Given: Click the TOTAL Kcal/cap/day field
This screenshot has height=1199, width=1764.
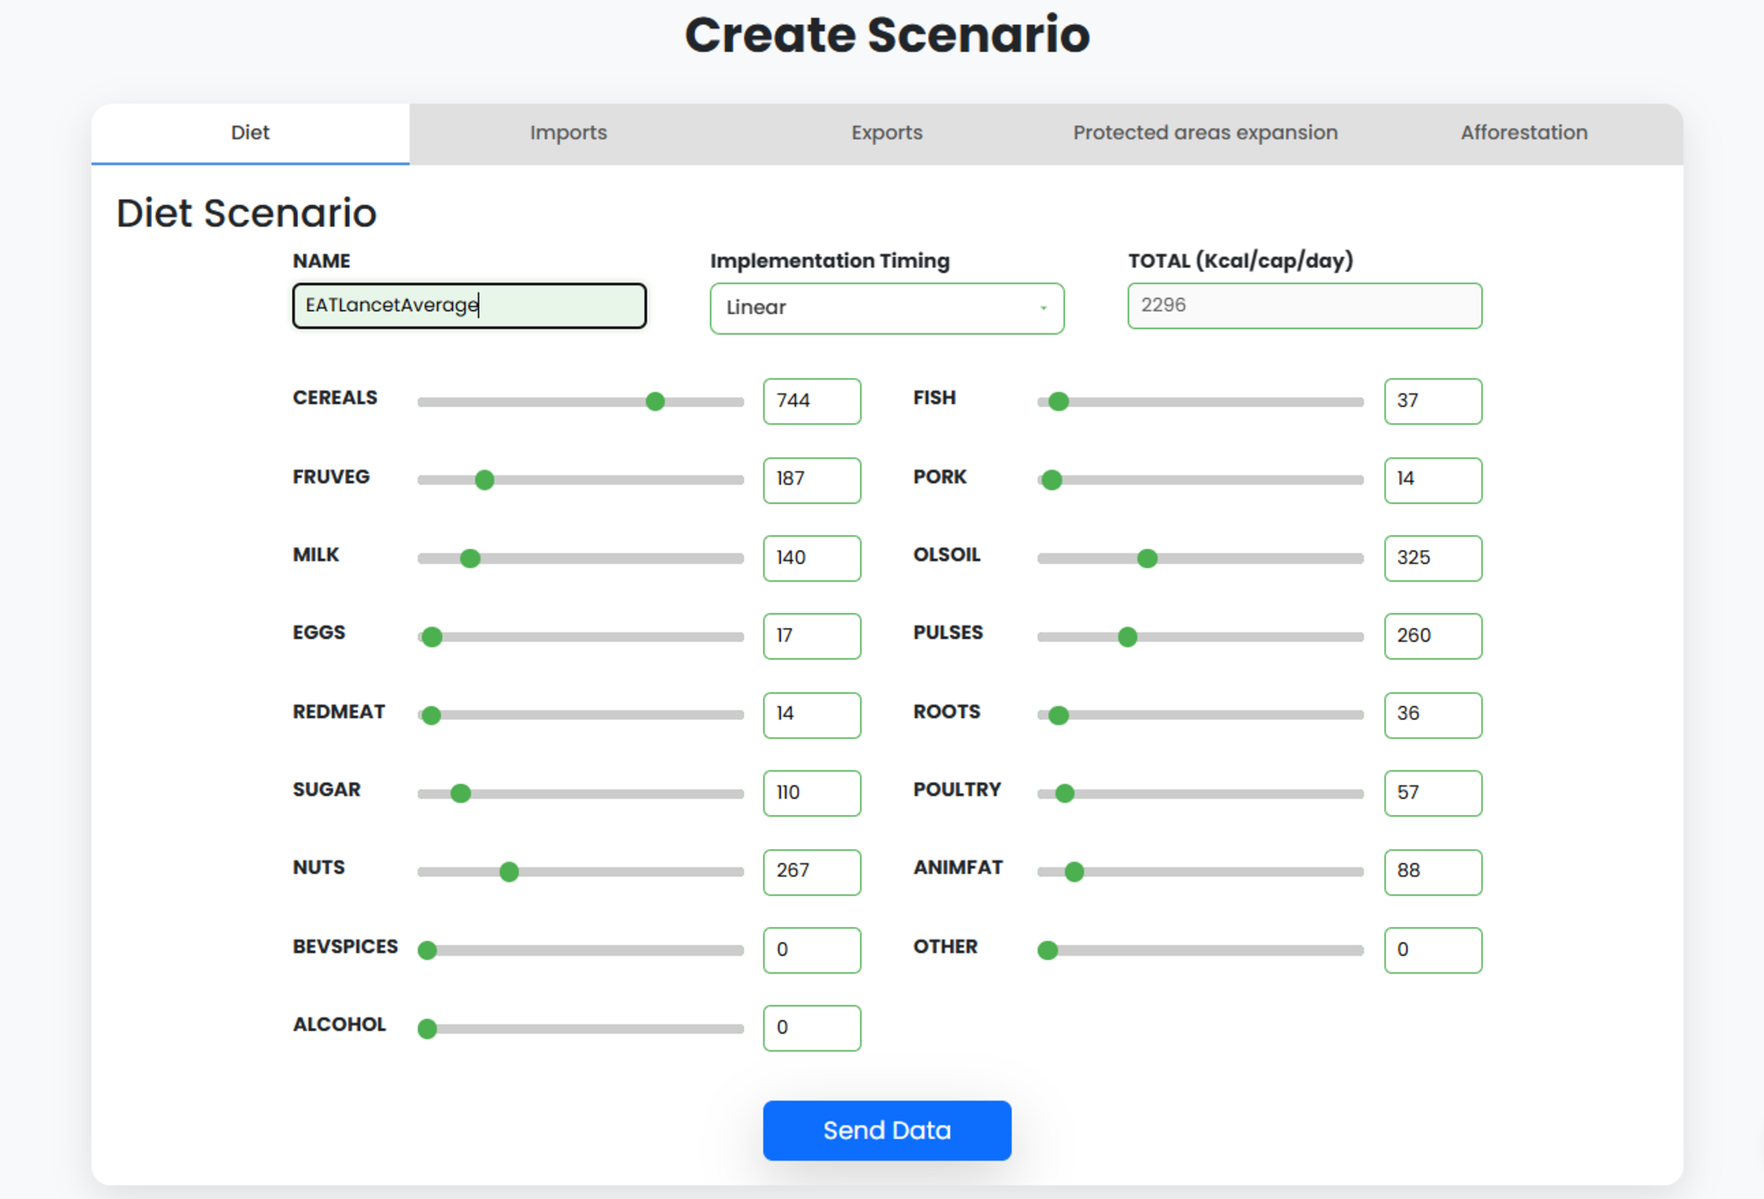Looking at the screenshot, I should pos(1304,306).
